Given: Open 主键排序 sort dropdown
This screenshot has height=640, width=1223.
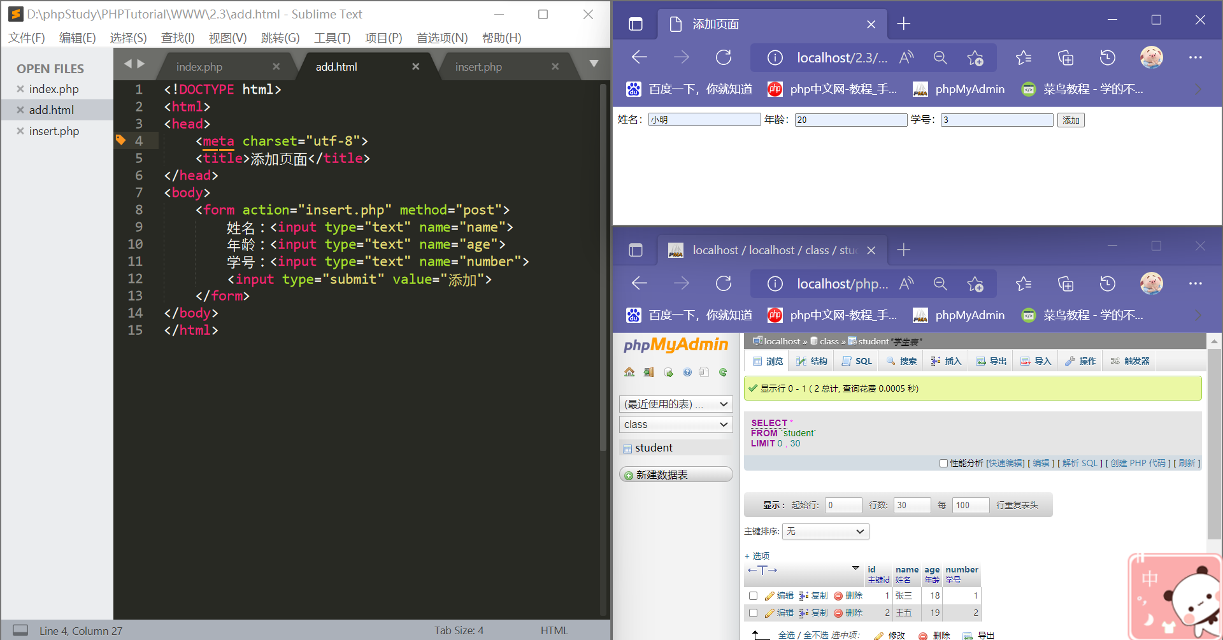Looking at the screenshot, I should point(826,531).
